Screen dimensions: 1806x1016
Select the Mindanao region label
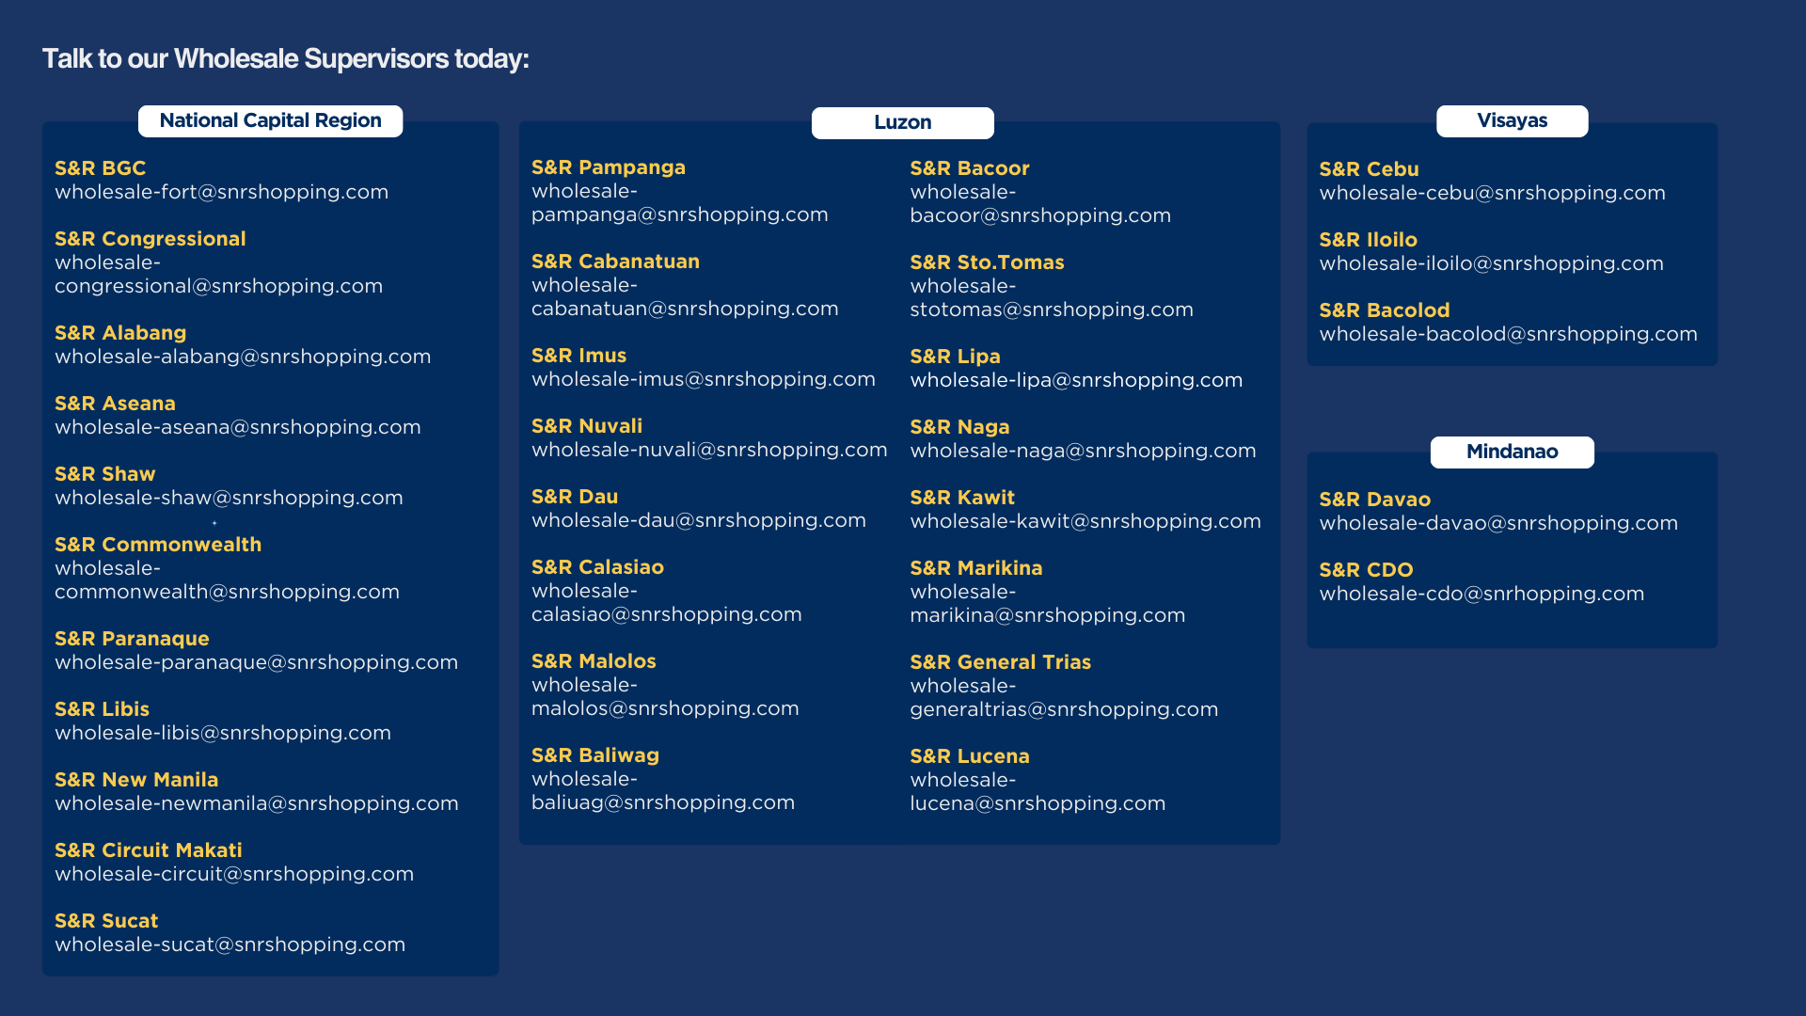tap(1512, 452)
